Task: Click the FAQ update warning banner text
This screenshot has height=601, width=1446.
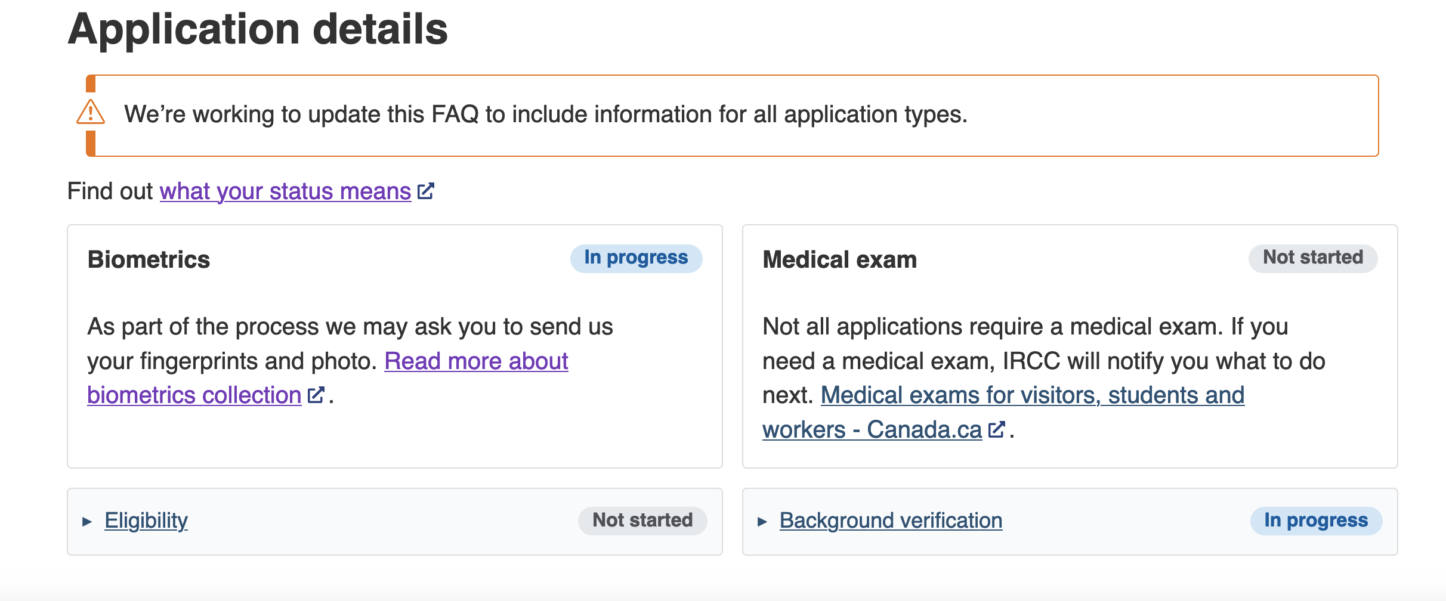Action: (546, 114)
